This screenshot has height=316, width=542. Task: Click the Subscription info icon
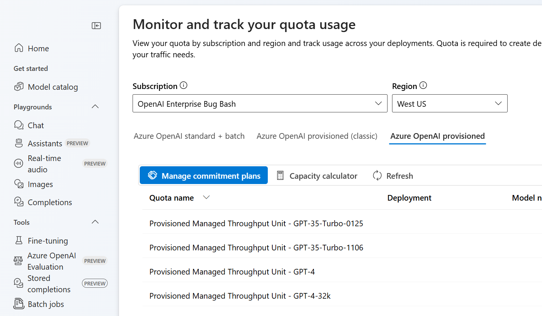[184, 86]
